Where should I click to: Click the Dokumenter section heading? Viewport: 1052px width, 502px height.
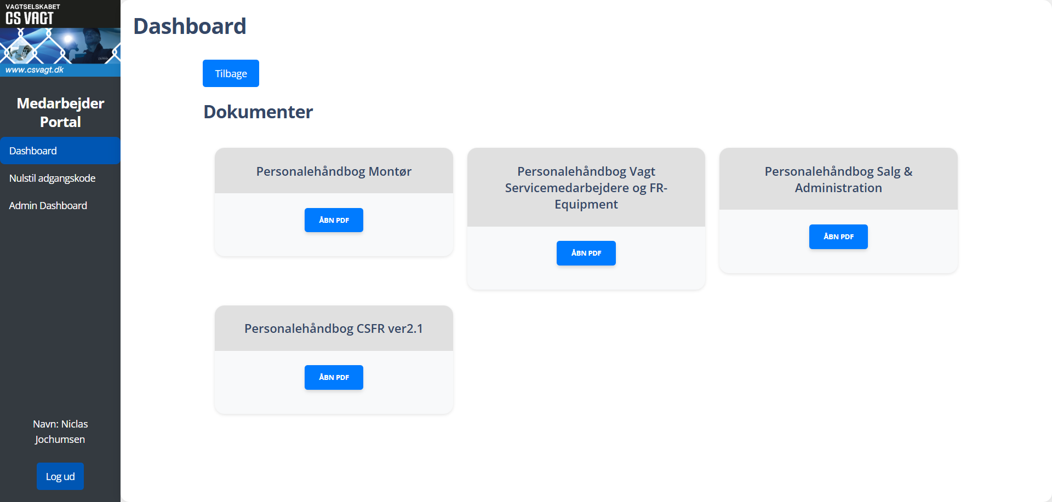click(x=258, y=112)
